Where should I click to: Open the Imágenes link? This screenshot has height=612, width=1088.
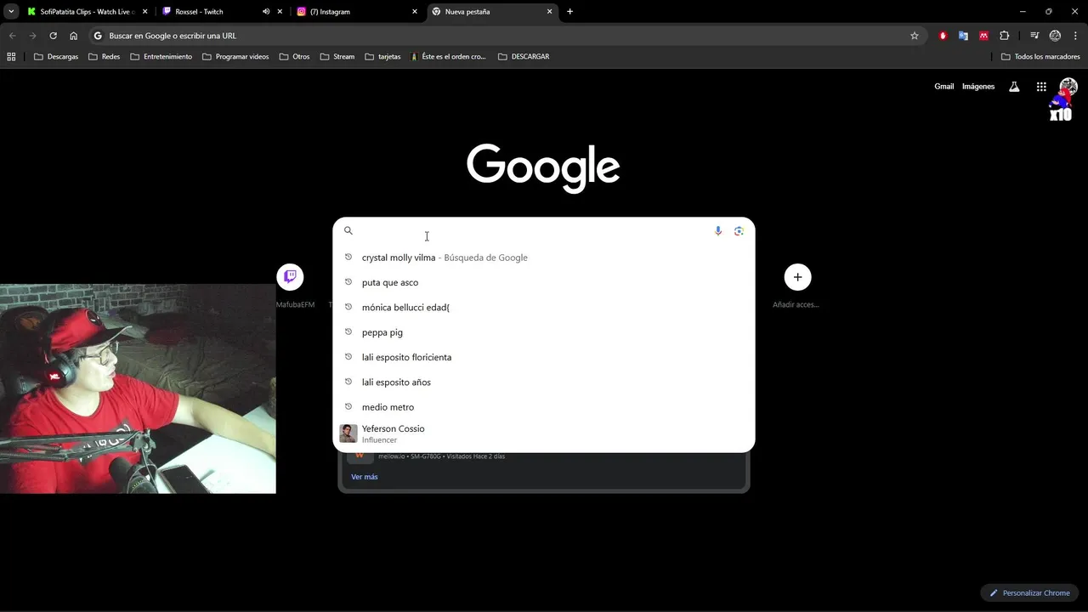(x=978, y=87)
